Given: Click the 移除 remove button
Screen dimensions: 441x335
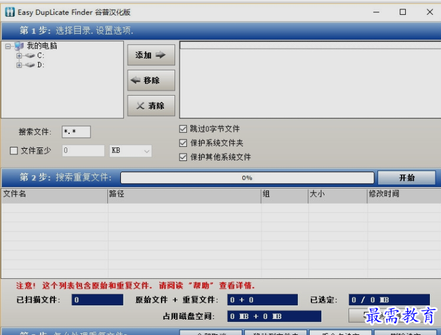Looking at the screenshot, I should 151,80.
